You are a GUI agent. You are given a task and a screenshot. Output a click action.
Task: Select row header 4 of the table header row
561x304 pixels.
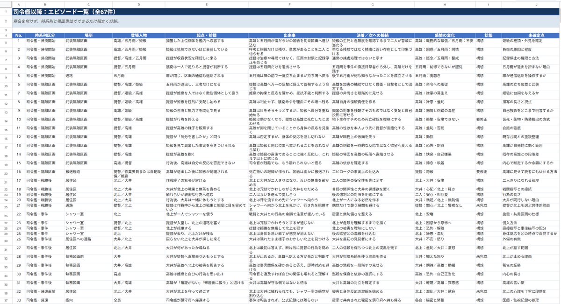coord(6,35)
